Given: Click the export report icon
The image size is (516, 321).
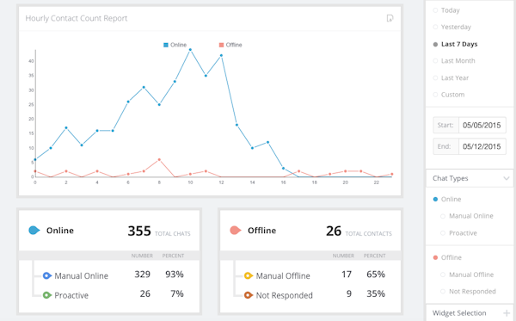Looking at the screenshot, I should (390, 18).
